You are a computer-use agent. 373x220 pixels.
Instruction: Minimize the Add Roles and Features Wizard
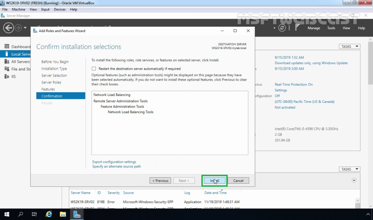[222, 31]
